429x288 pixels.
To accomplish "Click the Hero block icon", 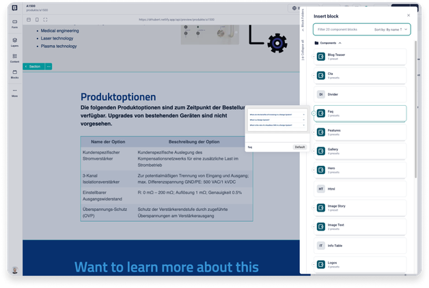I will click(320, 170).
